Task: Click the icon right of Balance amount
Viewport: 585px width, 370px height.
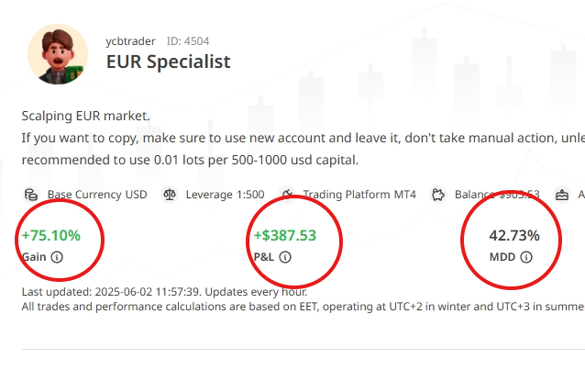Action: click(x=559, y=195)
